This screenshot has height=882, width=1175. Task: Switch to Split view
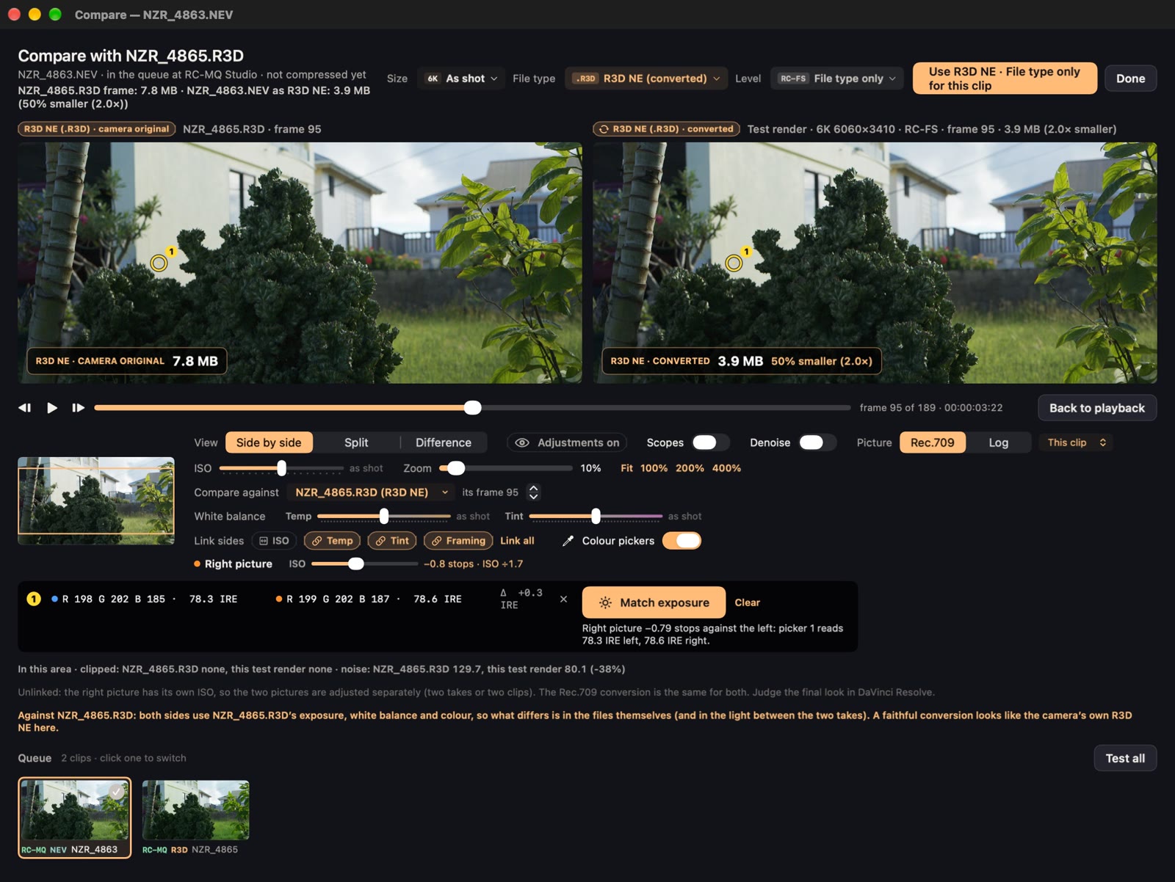(x=356, y=442)
